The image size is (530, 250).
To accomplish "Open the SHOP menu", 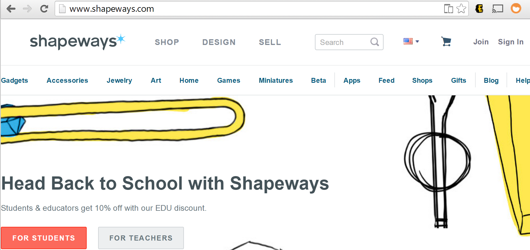I will pos(167,42).
